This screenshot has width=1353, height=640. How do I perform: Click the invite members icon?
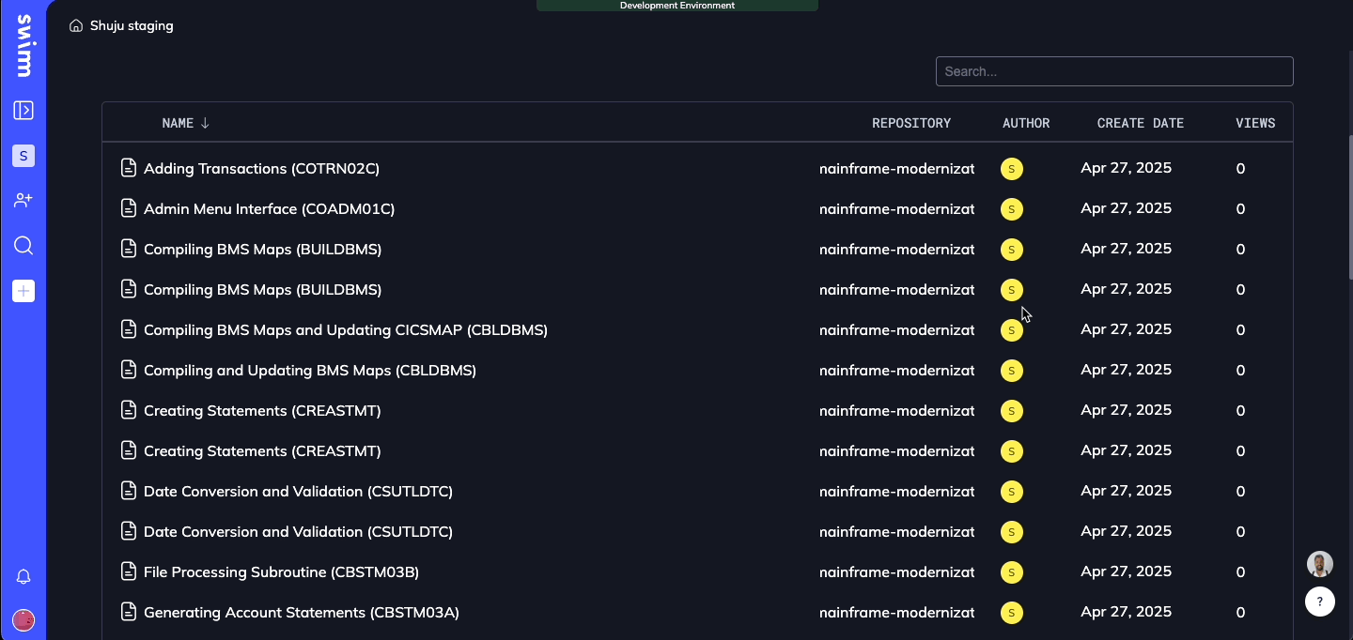23,200
